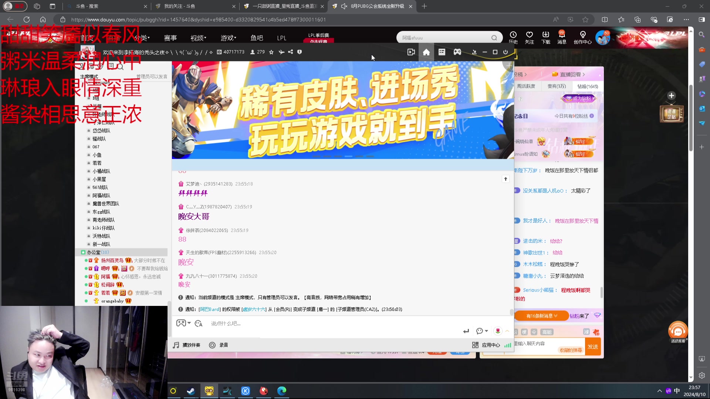Show hidden icons in the system tray
Screen dimensions: 710x399
[659, 391]
